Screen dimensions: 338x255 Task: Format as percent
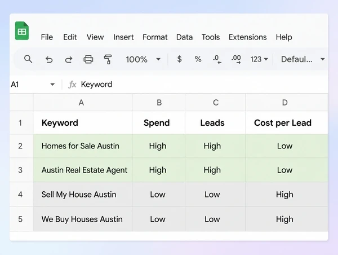coord(198,59)
